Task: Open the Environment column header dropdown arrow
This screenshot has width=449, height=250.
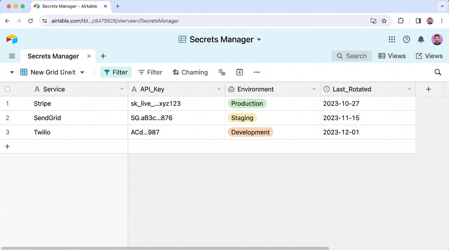Action: [314, 89]
